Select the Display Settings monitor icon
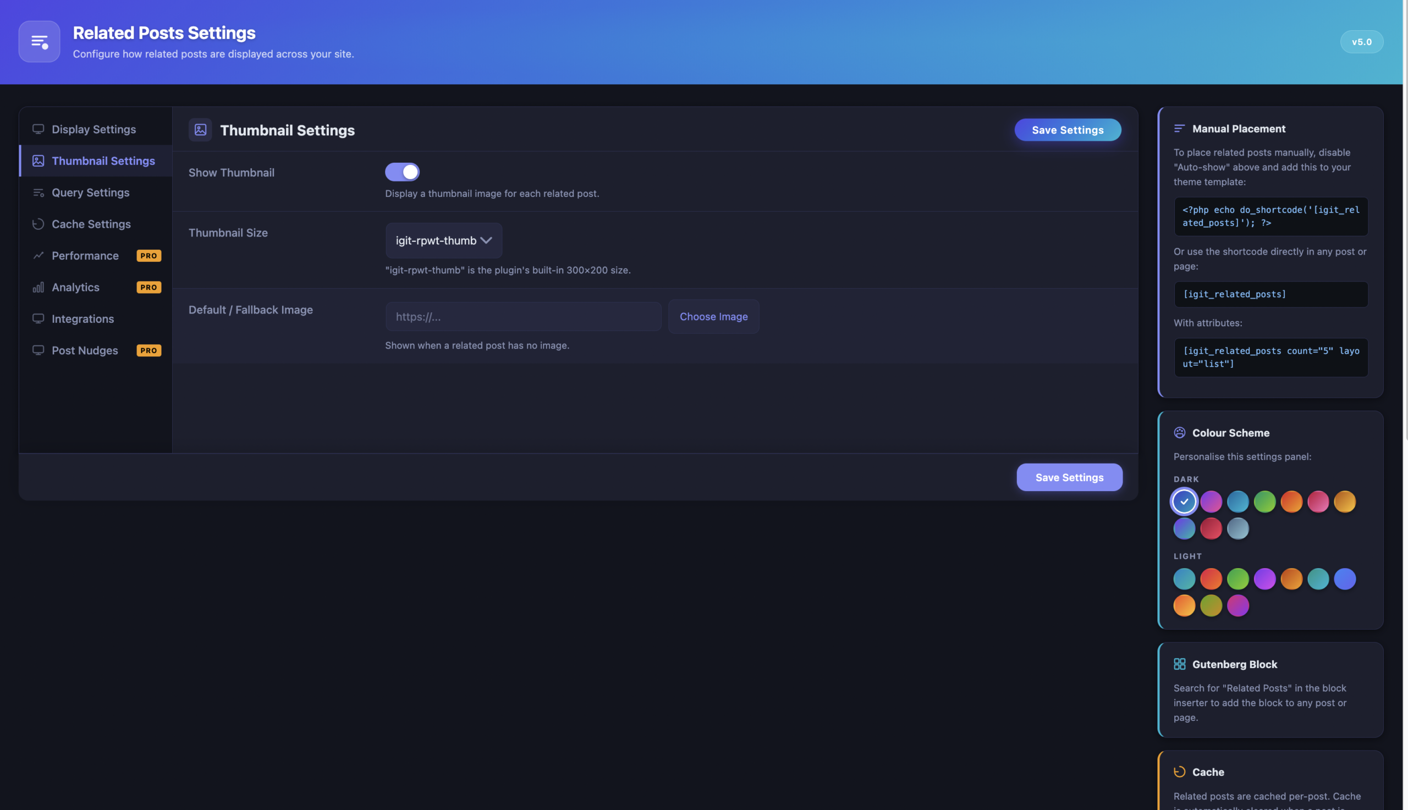Screen dimensions: 1408x810 coord(38,129)
